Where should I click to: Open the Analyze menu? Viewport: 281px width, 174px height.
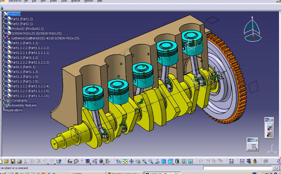point(75,1)
